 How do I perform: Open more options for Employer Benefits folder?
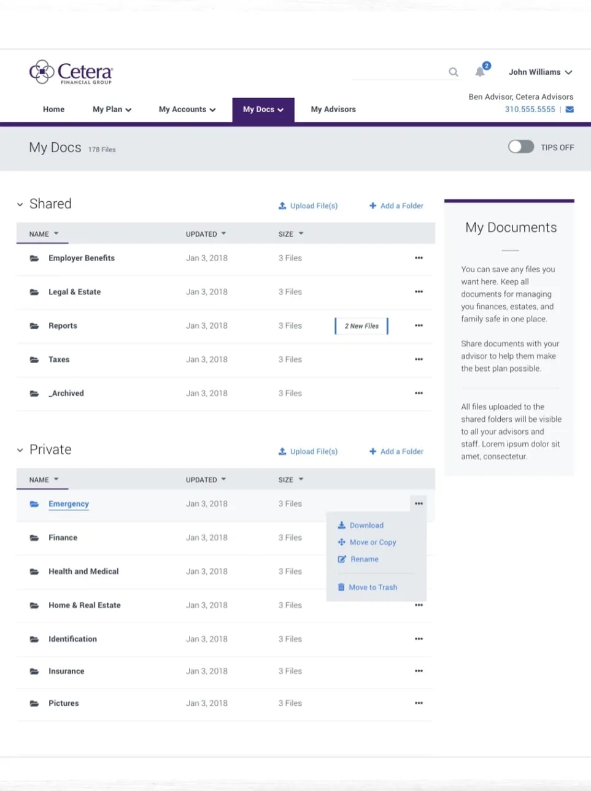[x=419, y=258]
